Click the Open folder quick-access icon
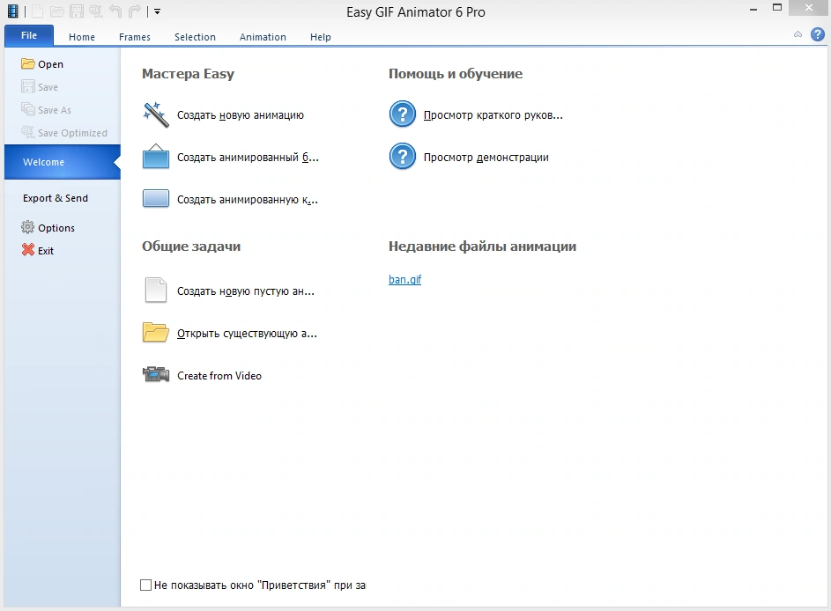This screenshot has width=831, height=611. (57, 11)
